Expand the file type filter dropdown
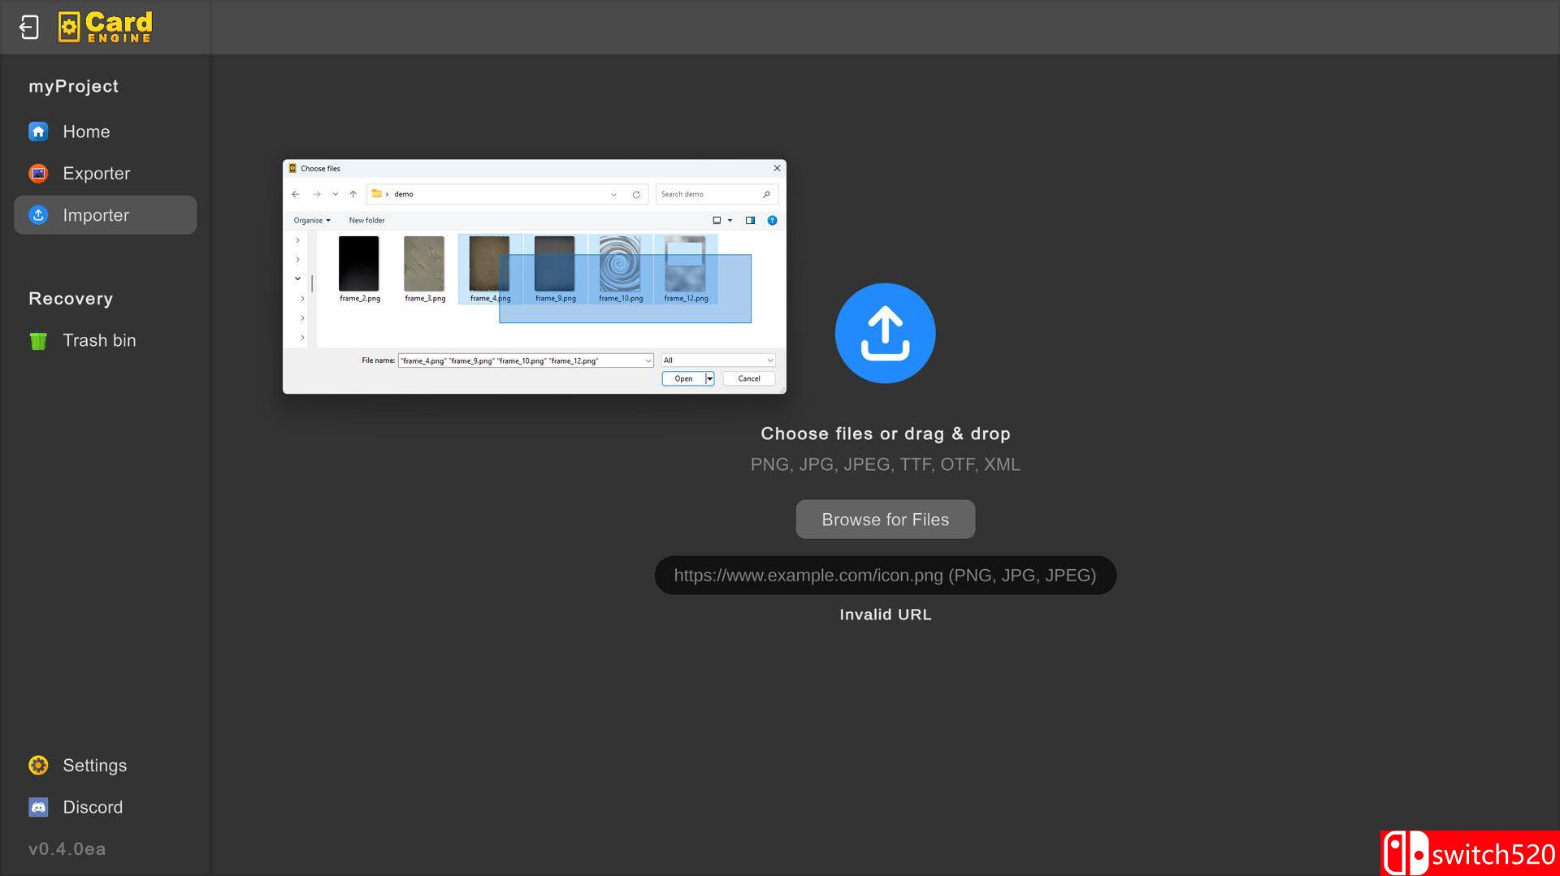Viewport: 1560px width, 876px height. pyautogui.click(x=769, y=360)
